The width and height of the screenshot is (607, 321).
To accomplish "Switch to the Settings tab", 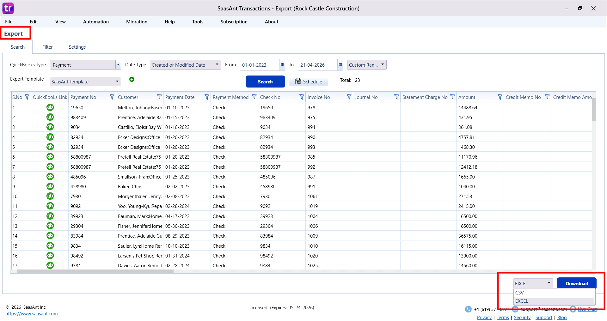I will point(77,47).
